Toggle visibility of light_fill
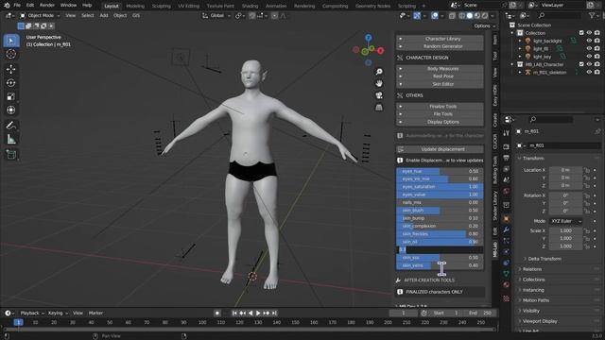 (589, 48)
